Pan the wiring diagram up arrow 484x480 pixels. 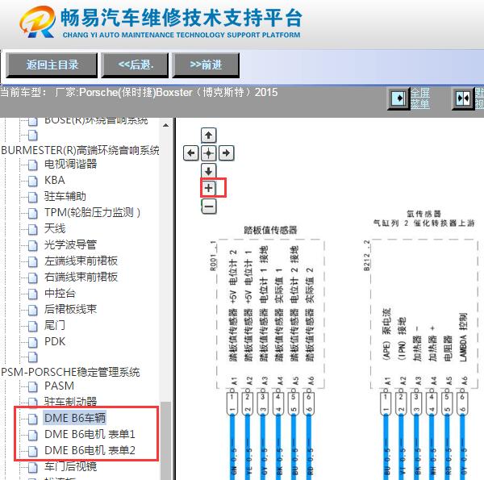coord(209,136)
